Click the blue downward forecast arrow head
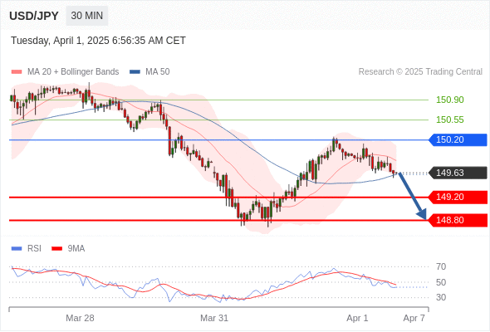 pyautogui.click(x=422, y=214)
